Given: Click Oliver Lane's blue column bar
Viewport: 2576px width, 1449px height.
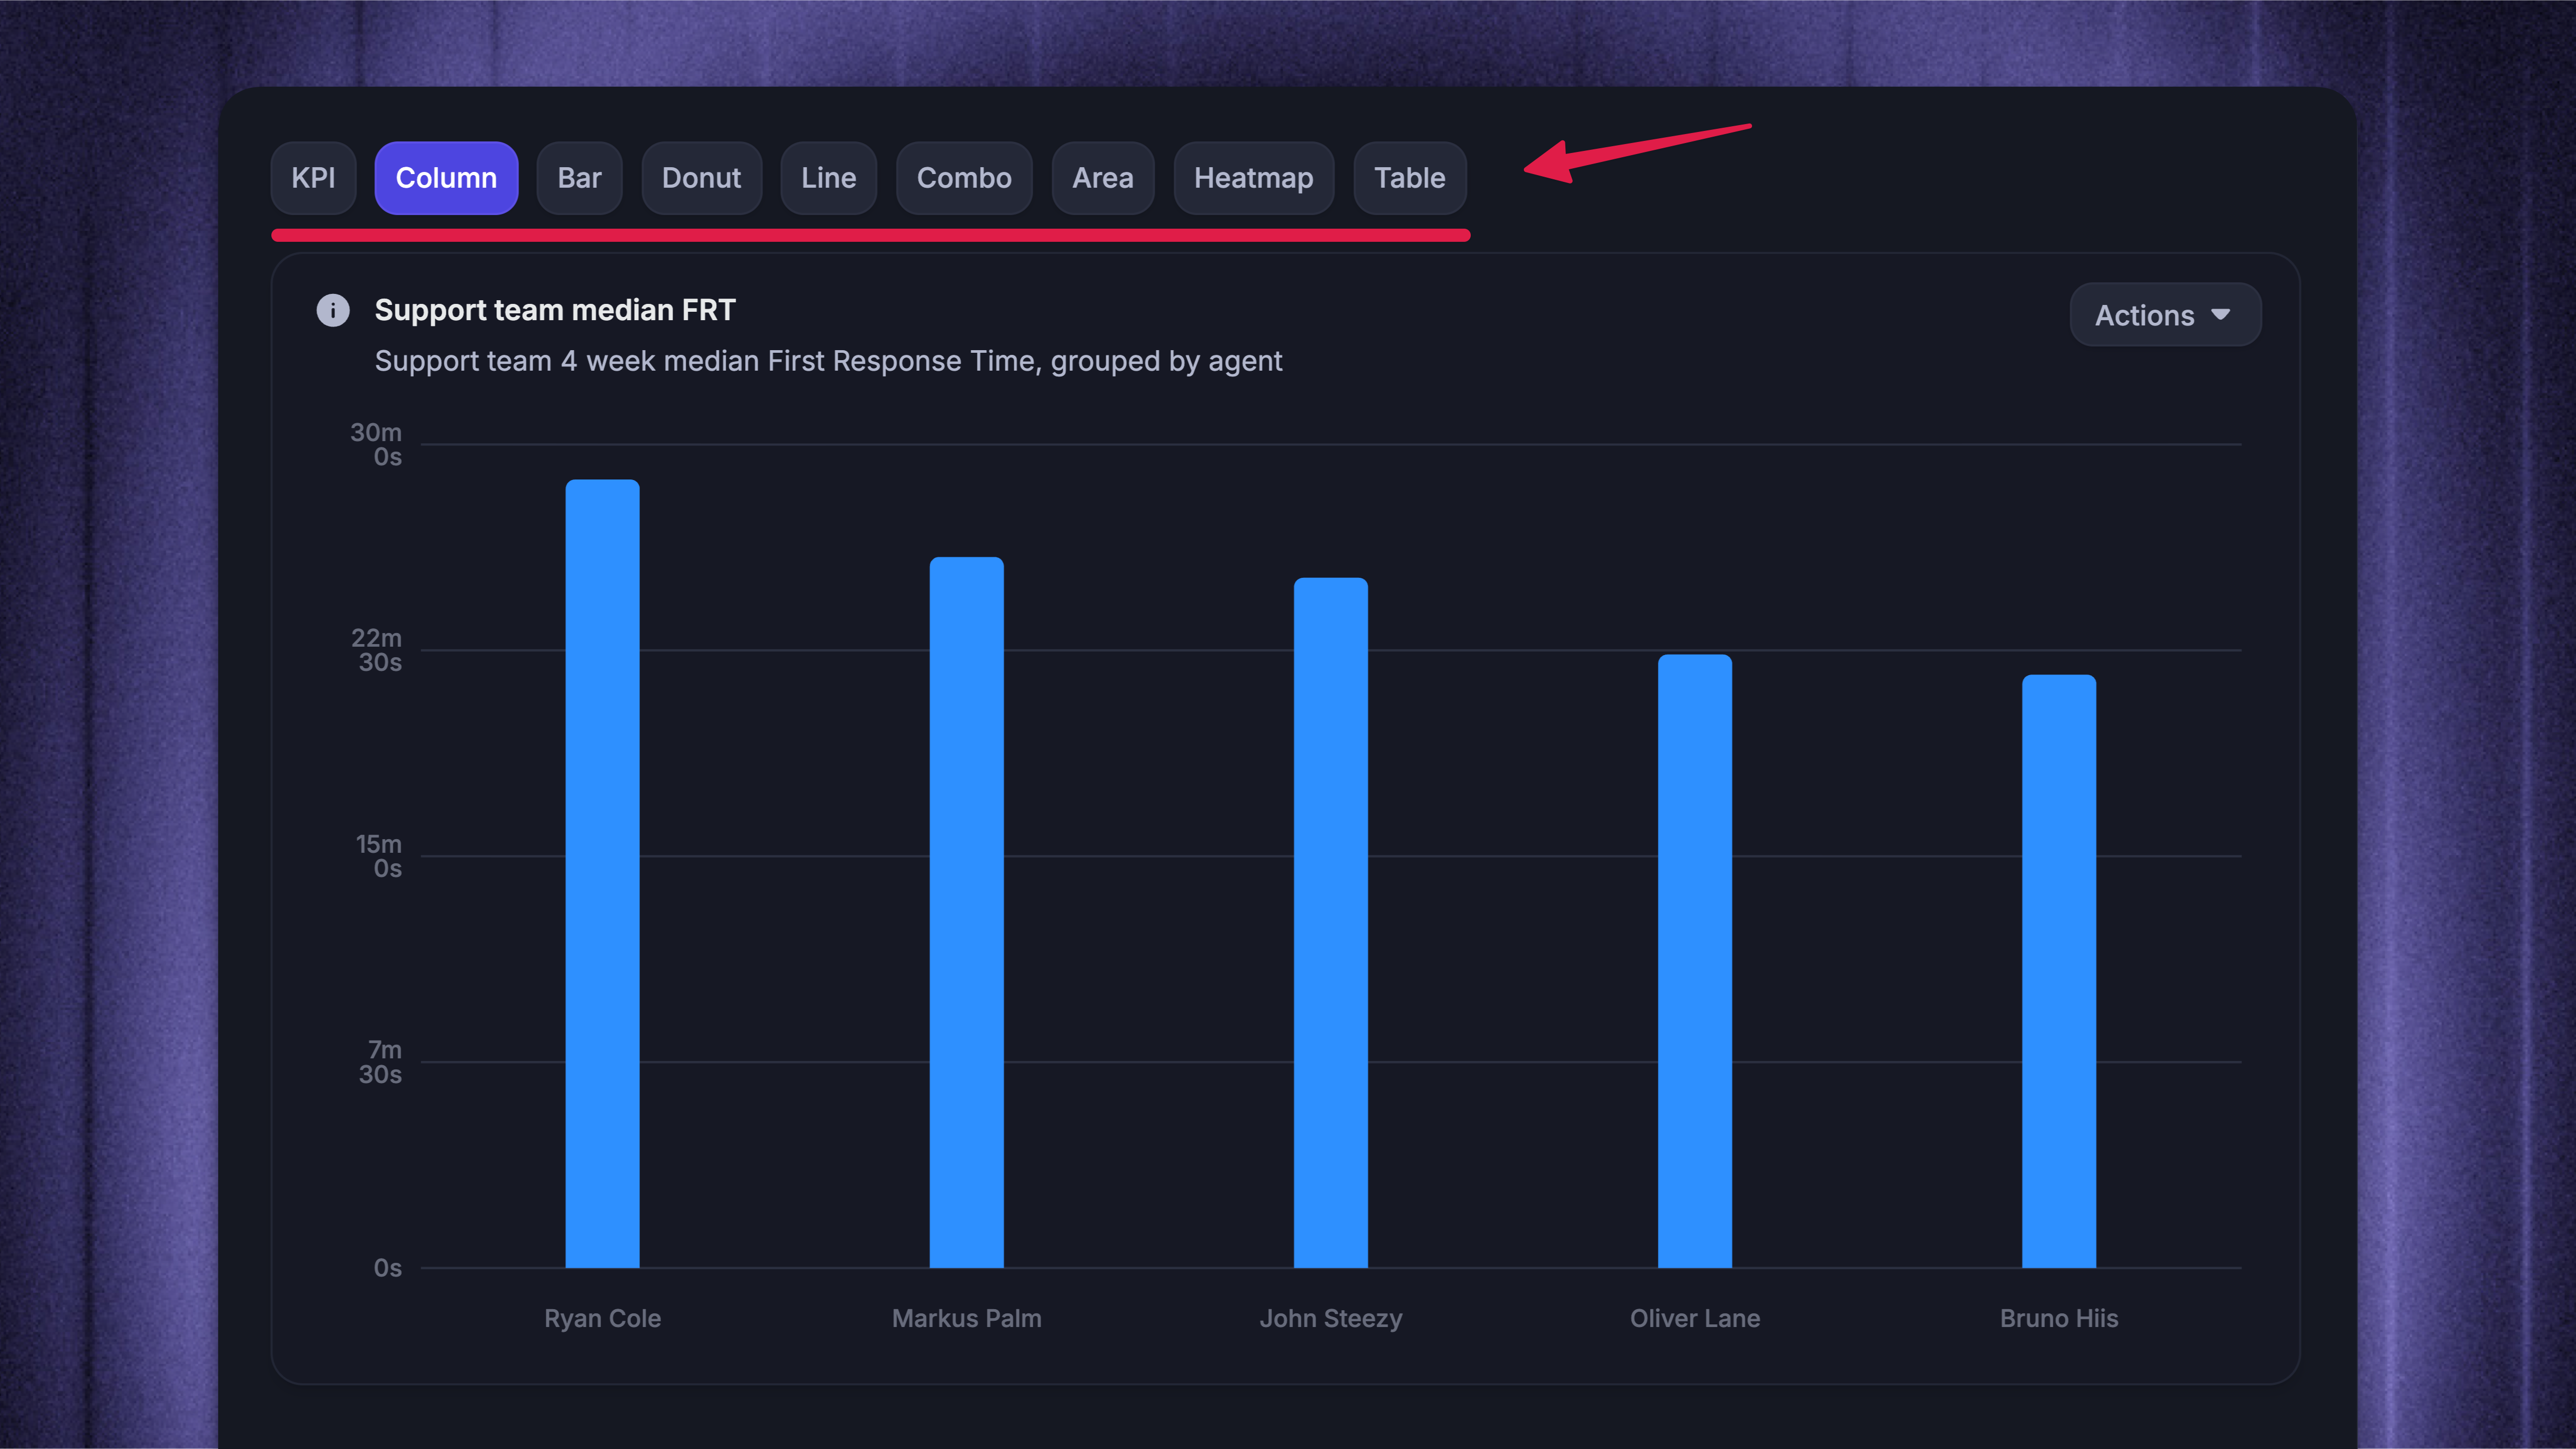Looking at the screenshot, I should click(x=1694, y=961).
